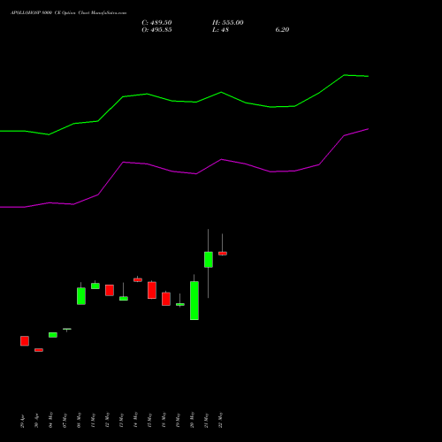This screenshot has height=442, width=442.
Task: Click the close value 'C: 489.50'
Action: point(156,23)
